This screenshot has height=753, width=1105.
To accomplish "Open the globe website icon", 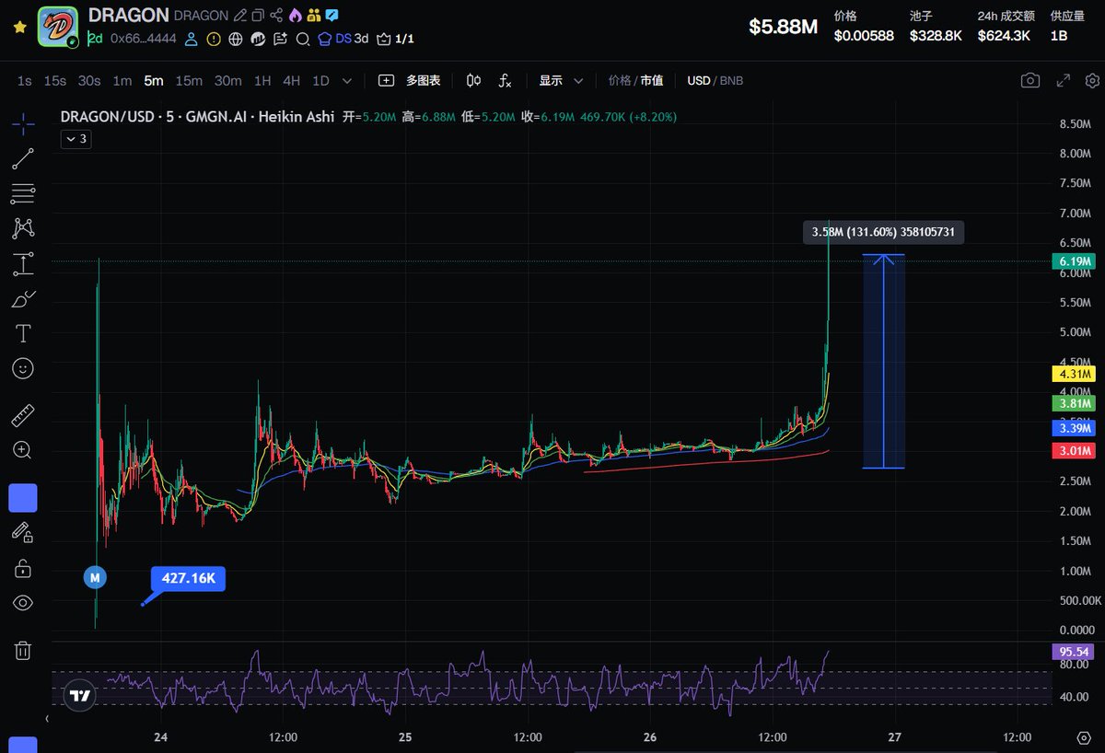I will pos(236,39).
